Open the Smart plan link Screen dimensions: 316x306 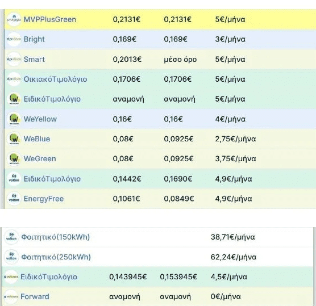(x=34, y=60)
